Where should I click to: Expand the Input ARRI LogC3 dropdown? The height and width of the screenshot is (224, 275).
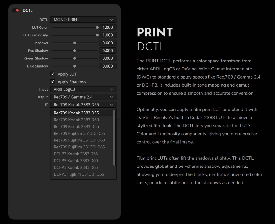[83, 89]
